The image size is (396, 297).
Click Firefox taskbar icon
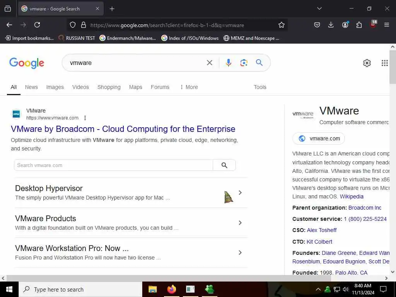[171, 289]
